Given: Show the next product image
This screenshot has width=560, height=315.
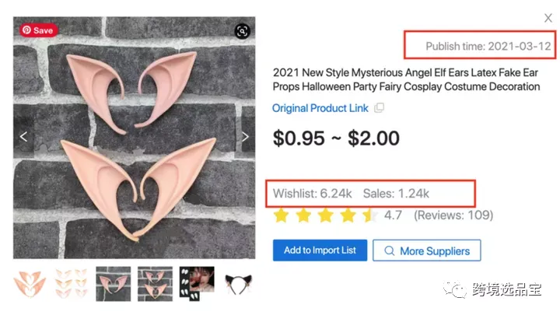Looking at the screenshot, I should (x=245, y=137).
